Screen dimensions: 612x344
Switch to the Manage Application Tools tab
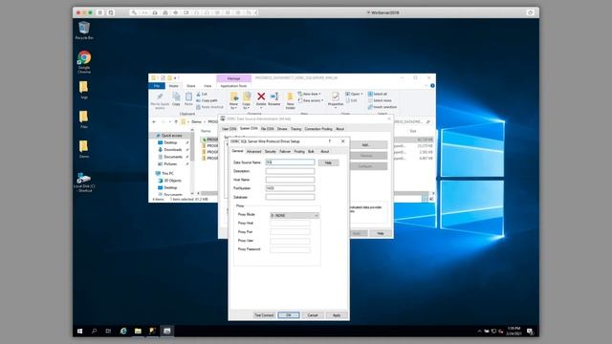click(233, 86)
